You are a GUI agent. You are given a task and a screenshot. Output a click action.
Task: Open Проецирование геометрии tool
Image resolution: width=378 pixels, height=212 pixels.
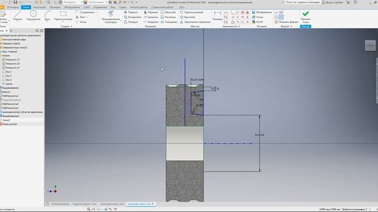110,16
